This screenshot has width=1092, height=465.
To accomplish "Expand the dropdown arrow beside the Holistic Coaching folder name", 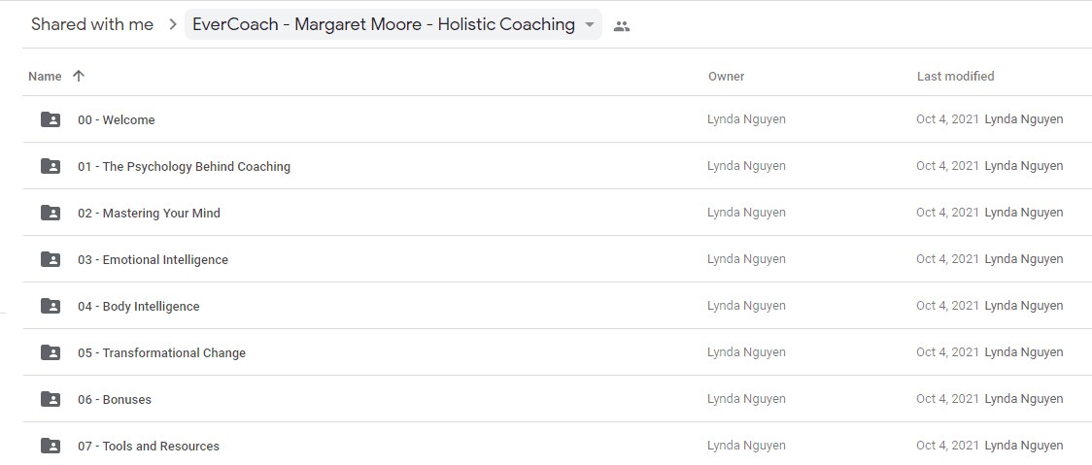I will click(x=589, y=25).
